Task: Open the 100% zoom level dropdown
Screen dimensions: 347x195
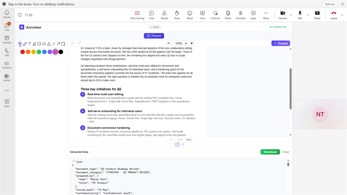Action: [x=180, y=43]
